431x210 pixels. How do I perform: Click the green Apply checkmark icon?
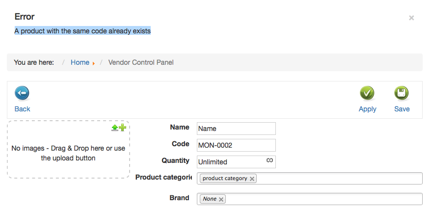[x=367, y=93]
